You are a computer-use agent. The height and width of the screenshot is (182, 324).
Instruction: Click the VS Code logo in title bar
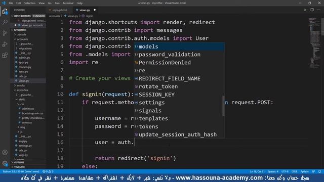tap(4, 3)
